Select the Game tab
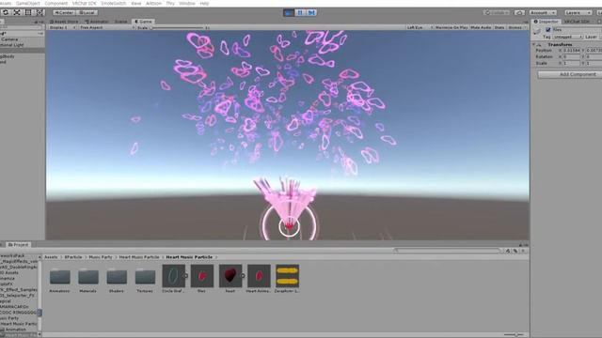Screen dimensions: 602x338 click(143, 22)
